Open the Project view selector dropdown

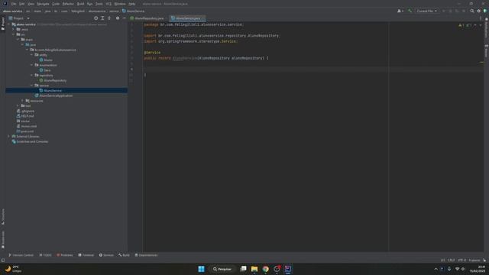pos(19,18)
